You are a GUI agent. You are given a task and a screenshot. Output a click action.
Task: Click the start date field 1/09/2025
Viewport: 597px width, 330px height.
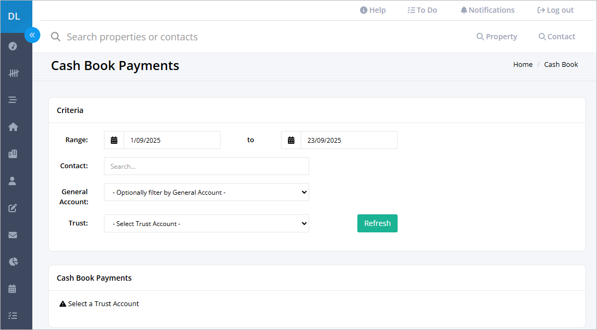tap(172, 140)
